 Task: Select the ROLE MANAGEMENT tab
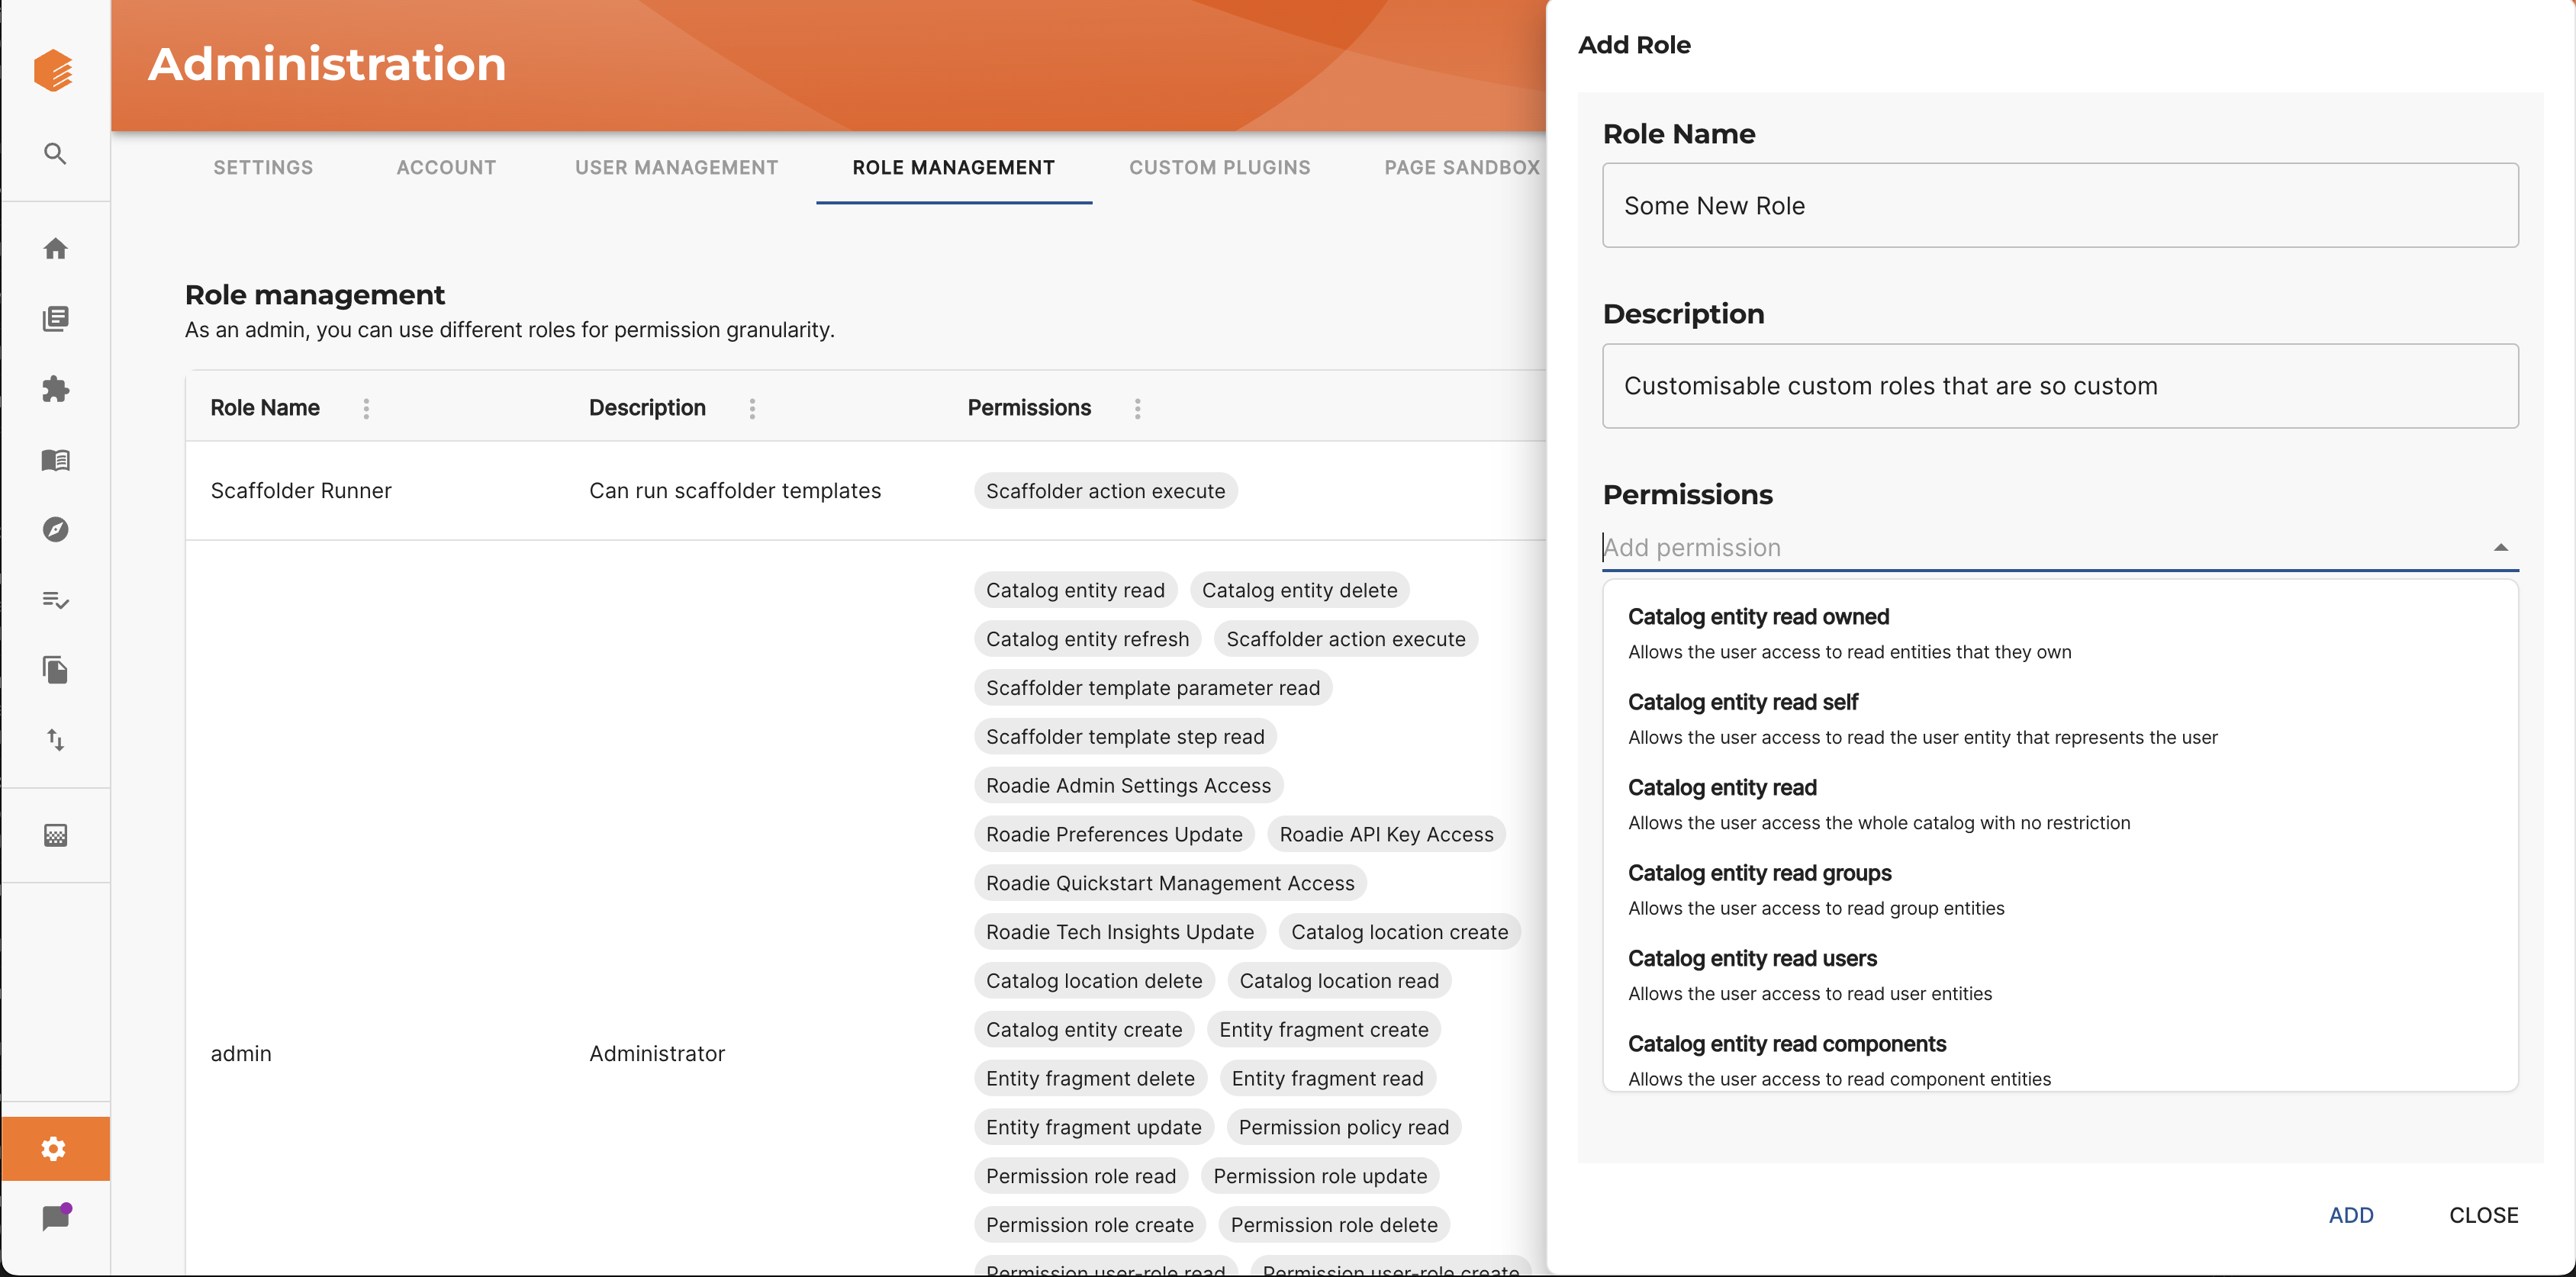955,166
